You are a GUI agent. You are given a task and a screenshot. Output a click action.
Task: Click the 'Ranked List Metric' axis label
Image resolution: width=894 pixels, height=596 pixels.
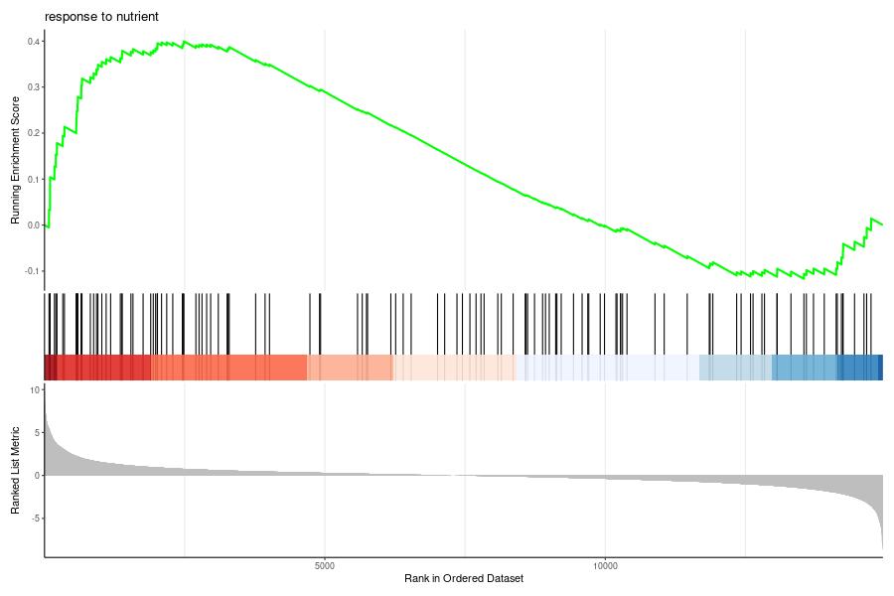click(15, 471)
